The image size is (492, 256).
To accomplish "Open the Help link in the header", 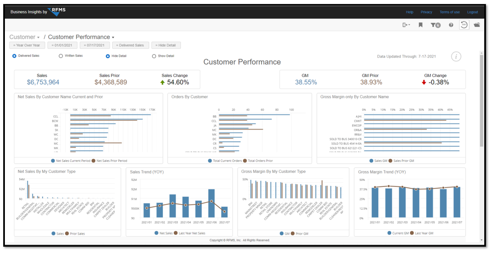I will [x=409, y=12].
